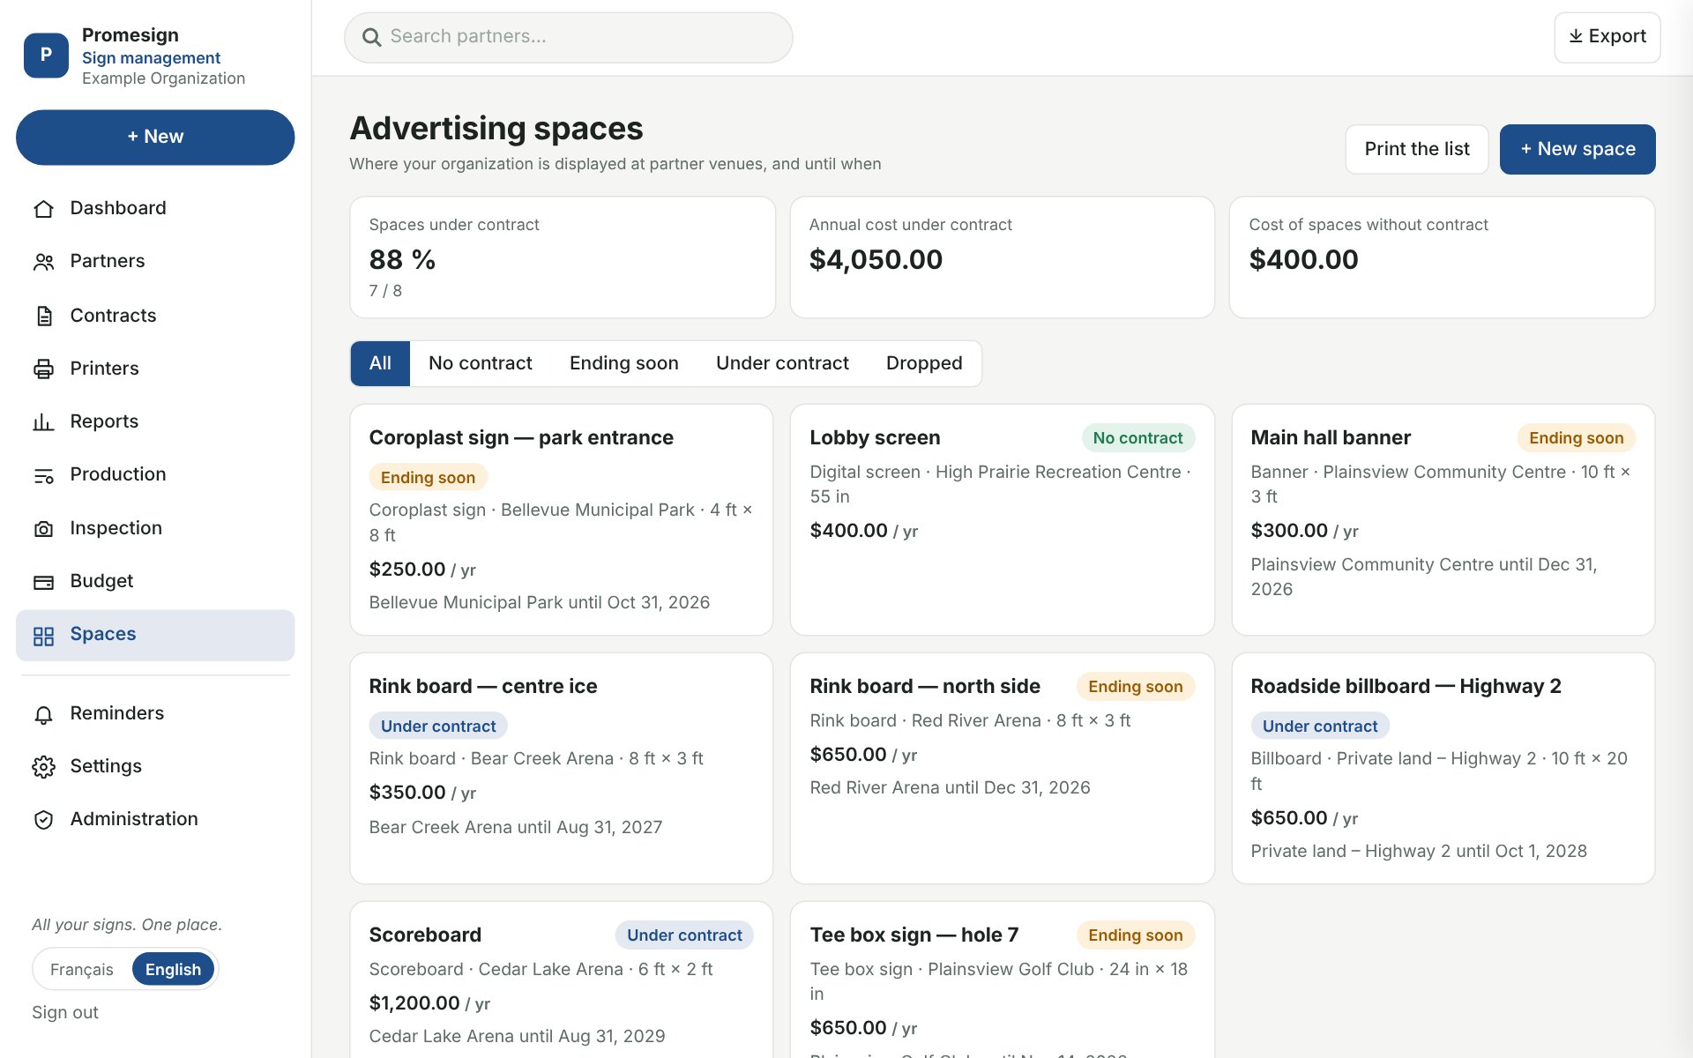
Task: Select the English language option
Action: (x=173, y=970)
